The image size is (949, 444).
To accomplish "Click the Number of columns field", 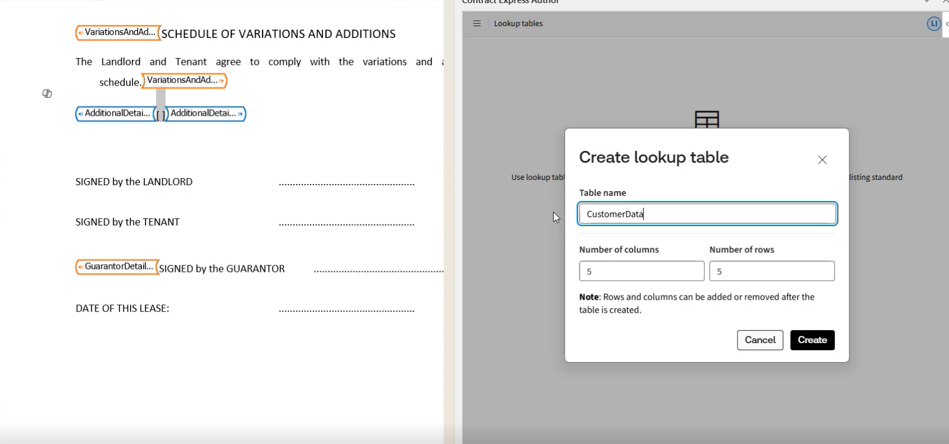I will click(x=641, y=271).
